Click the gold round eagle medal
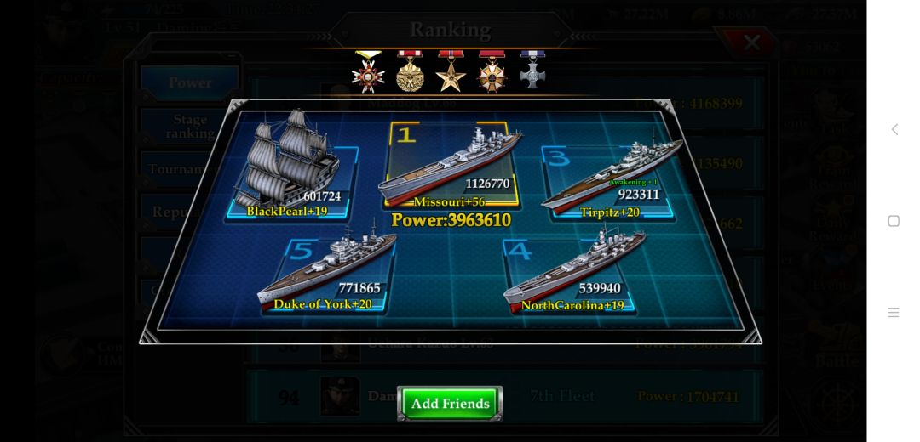 click(410, 71)
